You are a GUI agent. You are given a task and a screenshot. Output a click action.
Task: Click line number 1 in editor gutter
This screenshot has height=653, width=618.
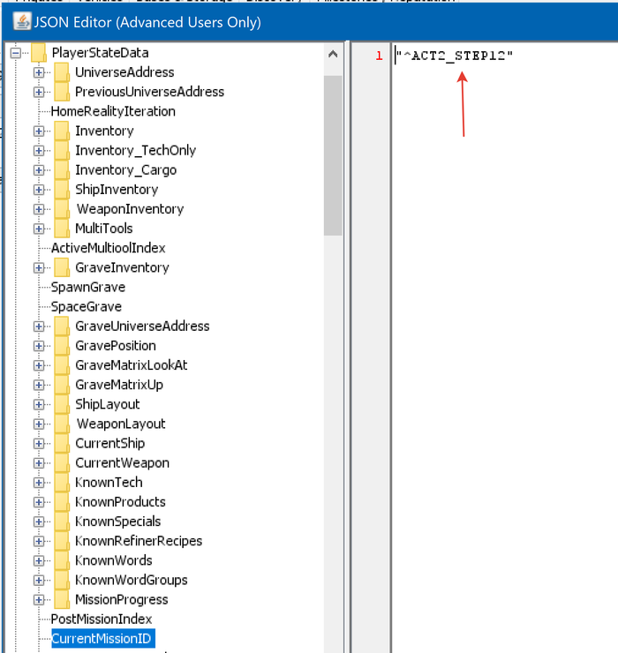click(x=379, y=56)
